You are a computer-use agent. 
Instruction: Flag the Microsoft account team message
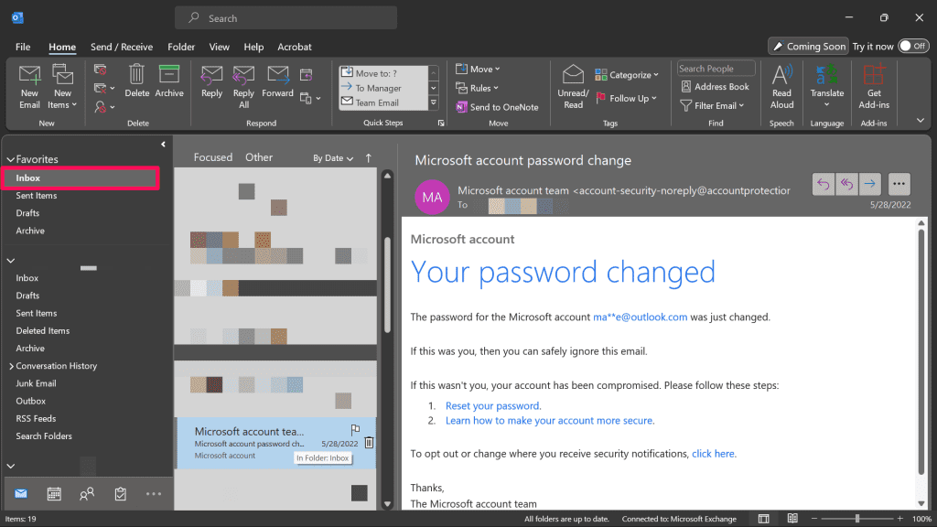(356, 430)
